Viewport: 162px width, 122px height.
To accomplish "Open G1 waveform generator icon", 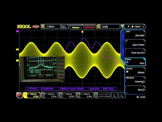I will (114, 95).
